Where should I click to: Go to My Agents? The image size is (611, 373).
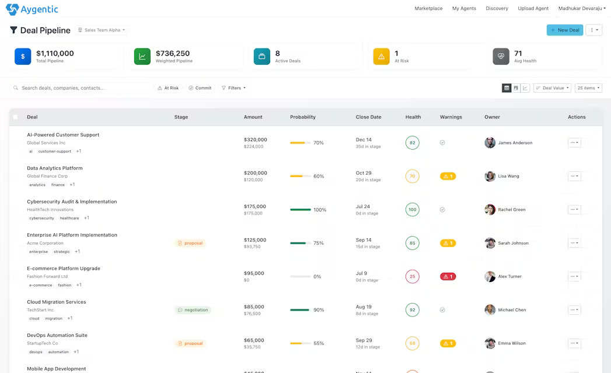(x=464, y=8)
